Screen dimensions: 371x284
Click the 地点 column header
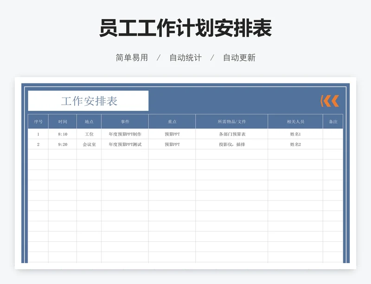click(89, 121)
